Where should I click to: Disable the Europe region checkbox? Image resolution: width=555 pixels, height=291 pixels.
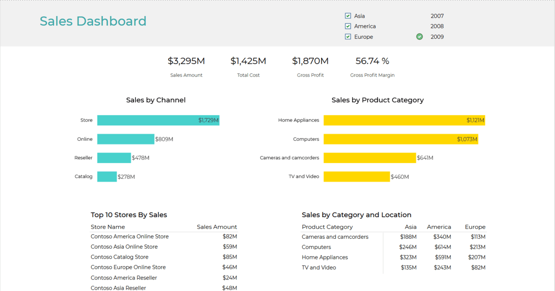click(348, 37)
